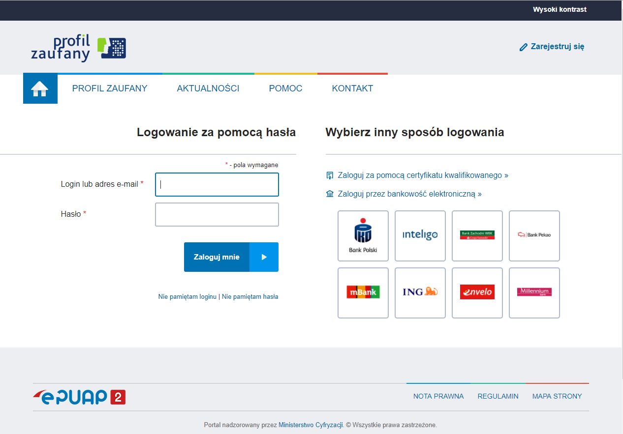Click pencil icon beside Zarejestruj się
The image size is (623, 434).
pos(524,47)
